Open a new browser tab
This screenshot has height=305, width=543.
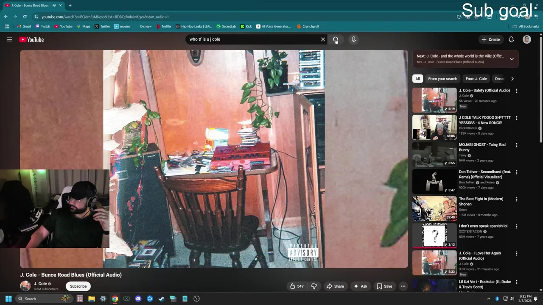[x=70, y=6]
